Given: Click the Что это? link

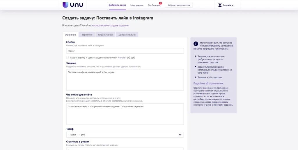Looking at the screenshot, I should click(x=122, y=57).
